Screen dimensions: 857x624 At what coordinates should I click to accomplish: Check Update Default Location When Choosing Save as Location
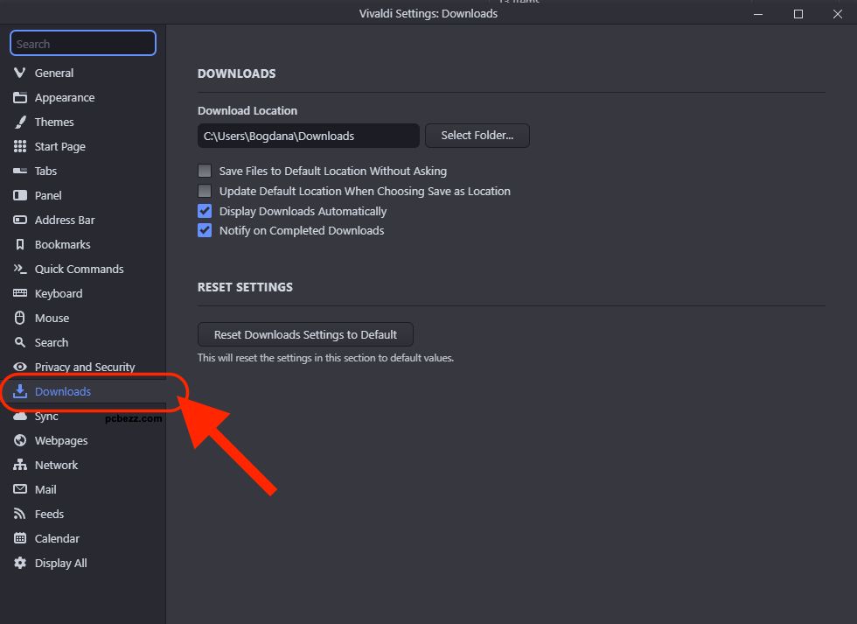pyautogui.click(x=205, y=191)
